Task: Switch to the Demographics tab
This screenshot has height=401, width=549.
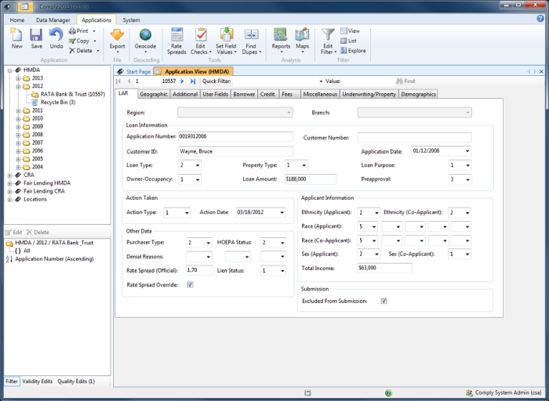Action: click(x=418, y=94)
